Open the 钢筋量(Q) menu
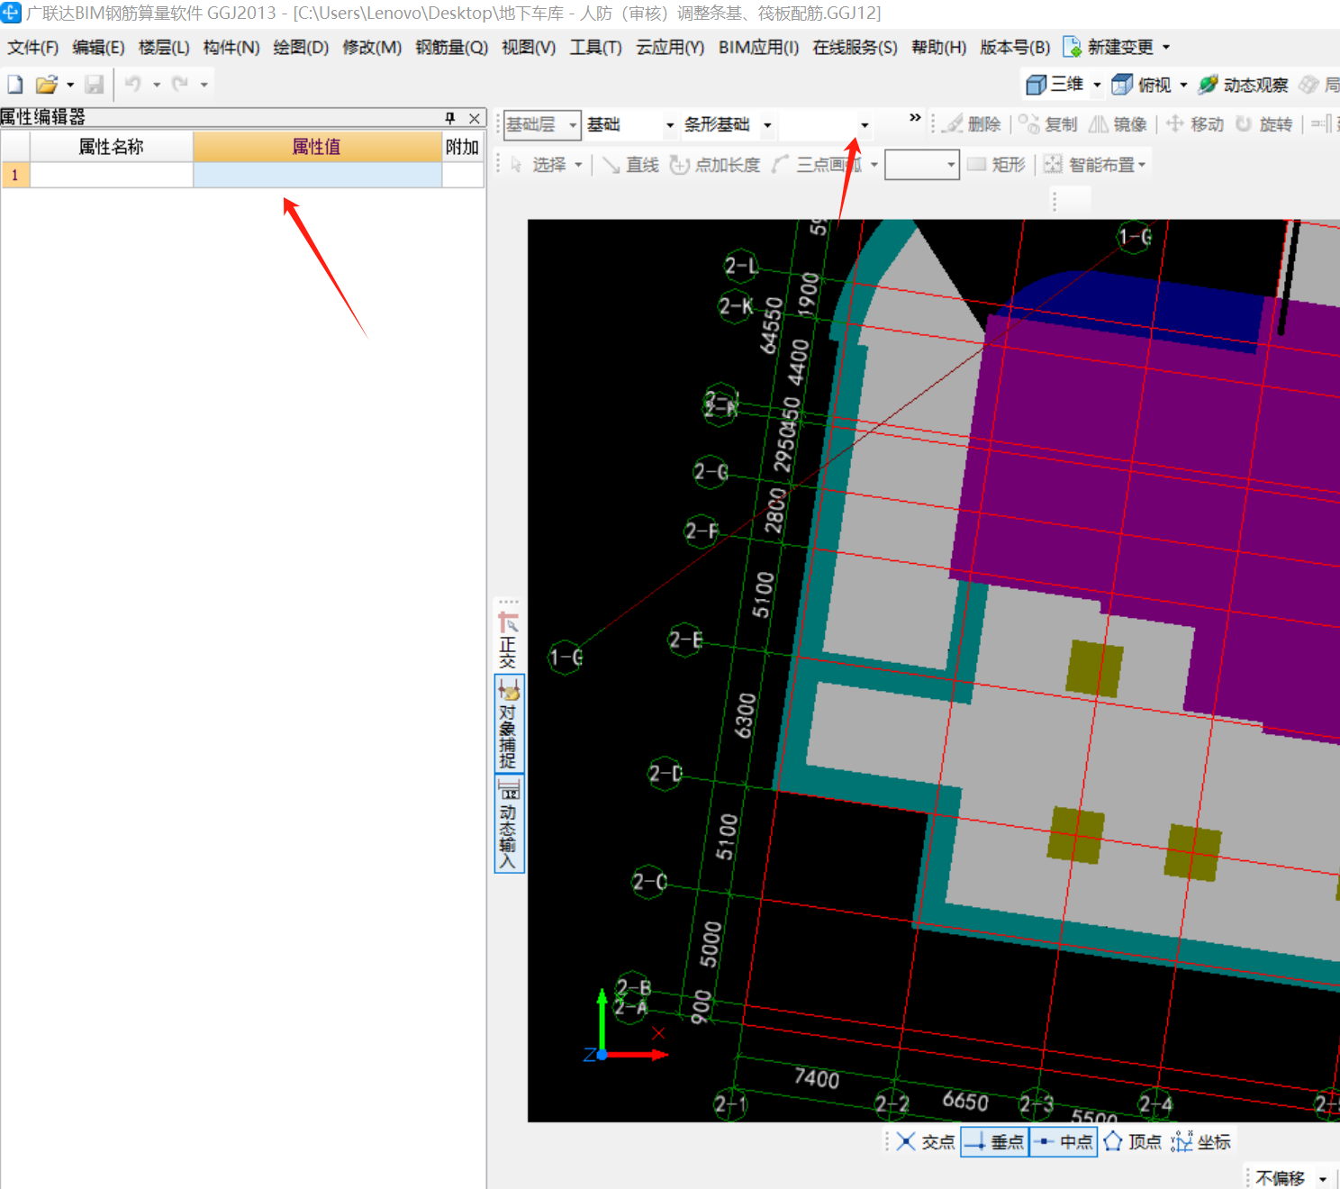Screen dimensions: 1340x1189 tap(451, 48)
